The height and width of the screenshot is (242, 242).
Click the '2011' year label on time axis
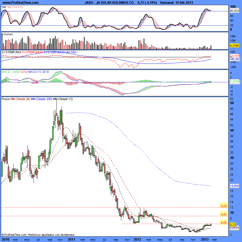tap(71, 240)
